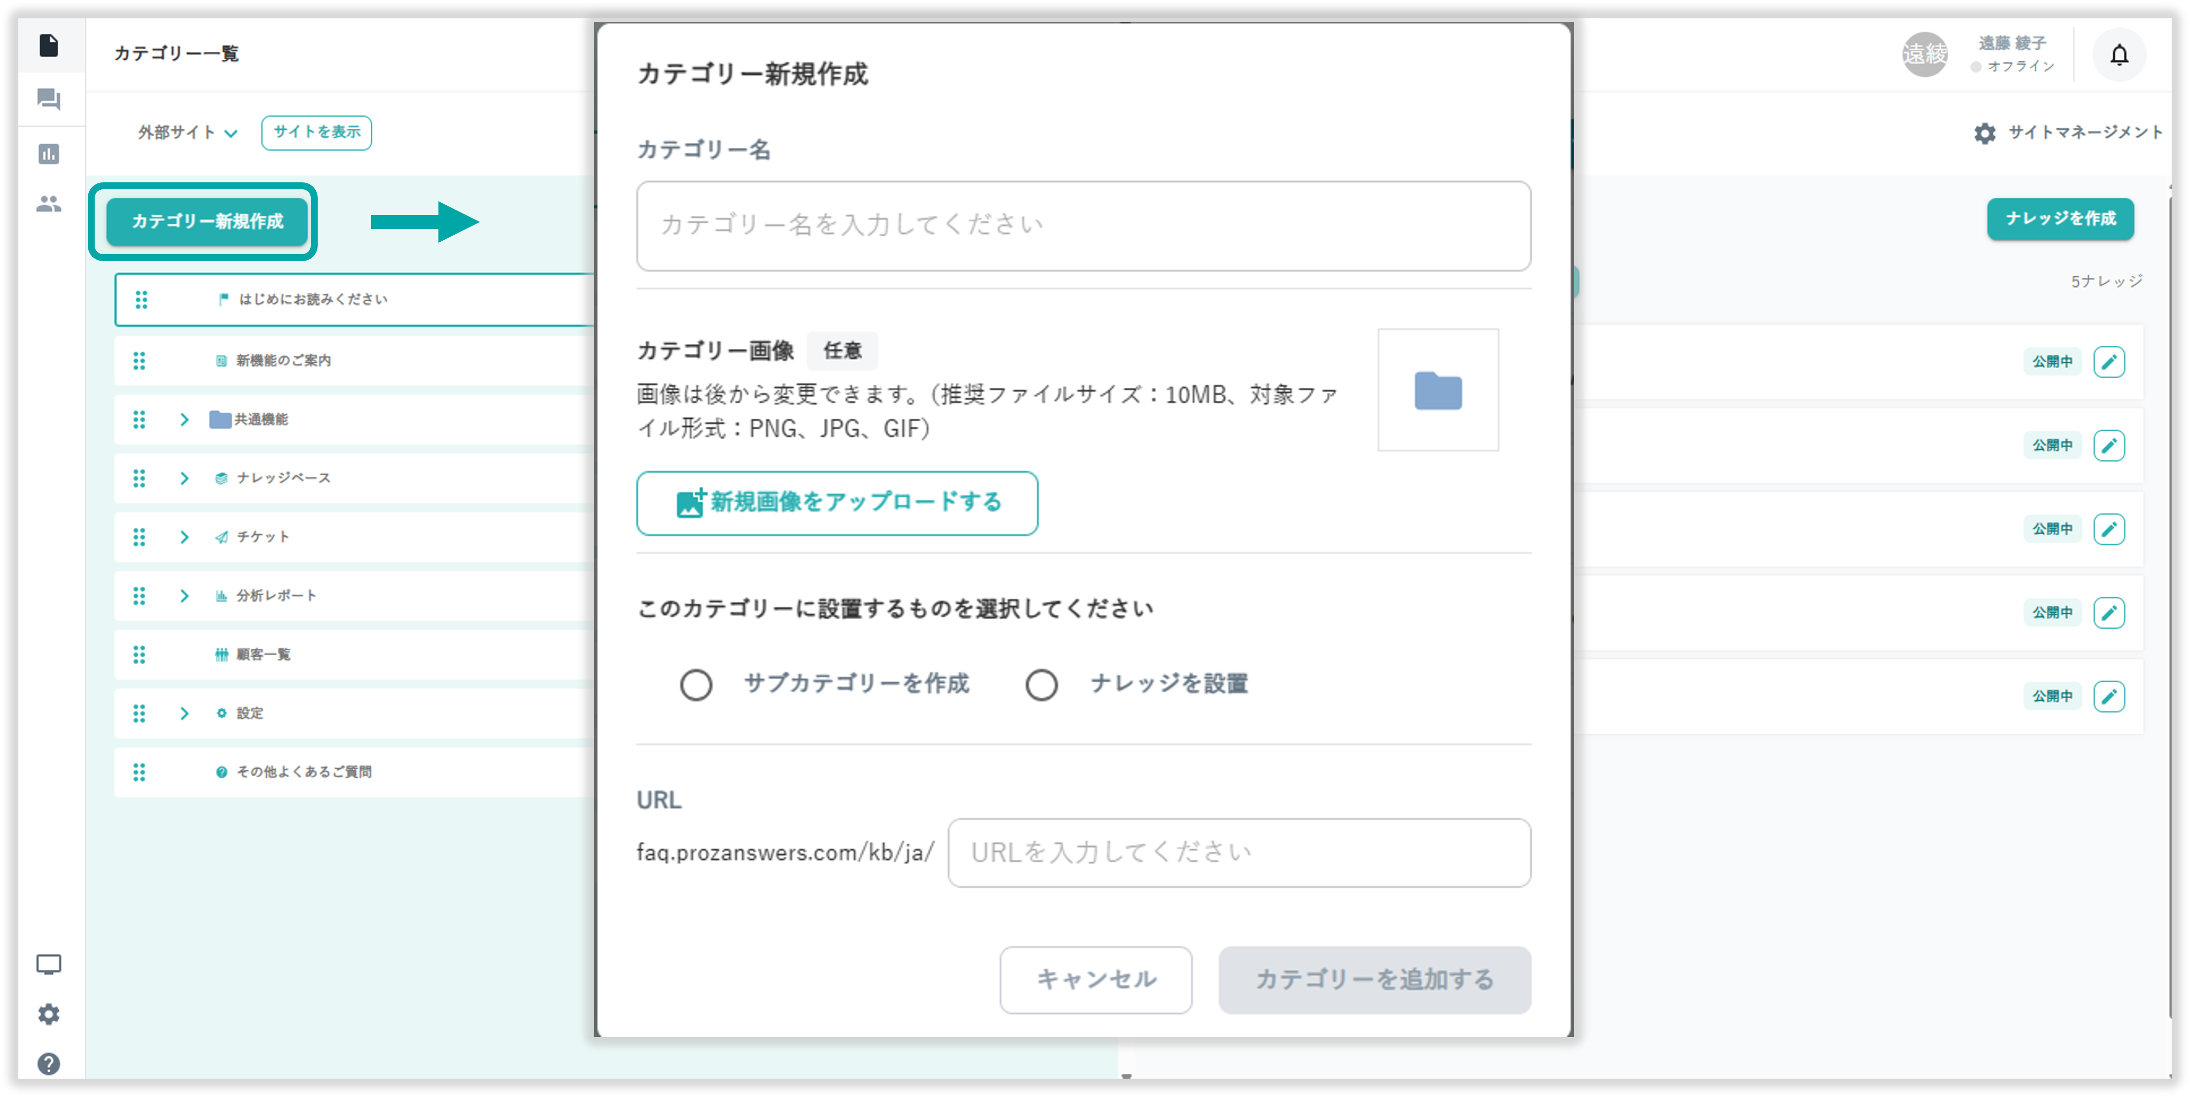Select the ナレッジを設置 radio button
Image resolution: width=2190 pixels, height=1097 pixels.
tap(1041, 684)
